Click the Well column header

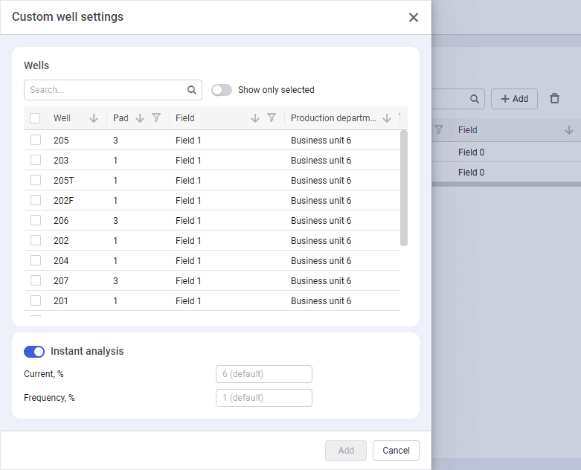tap(62, 118)
